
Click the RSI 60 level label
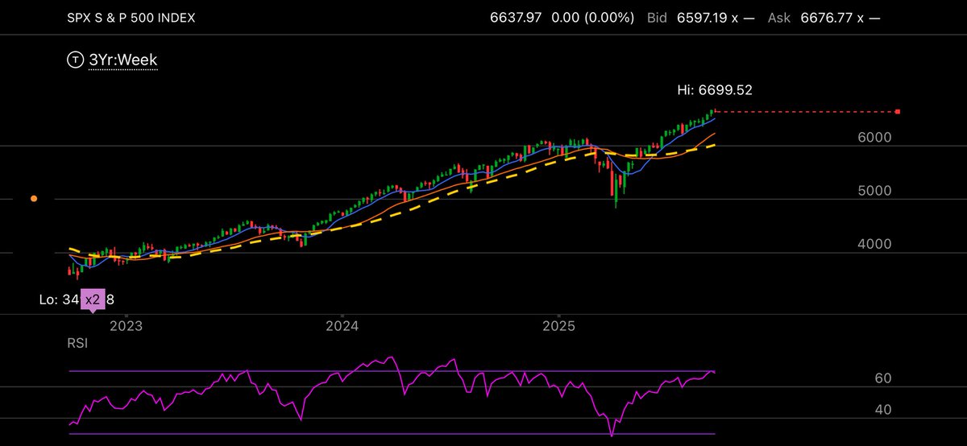point(883,378)
